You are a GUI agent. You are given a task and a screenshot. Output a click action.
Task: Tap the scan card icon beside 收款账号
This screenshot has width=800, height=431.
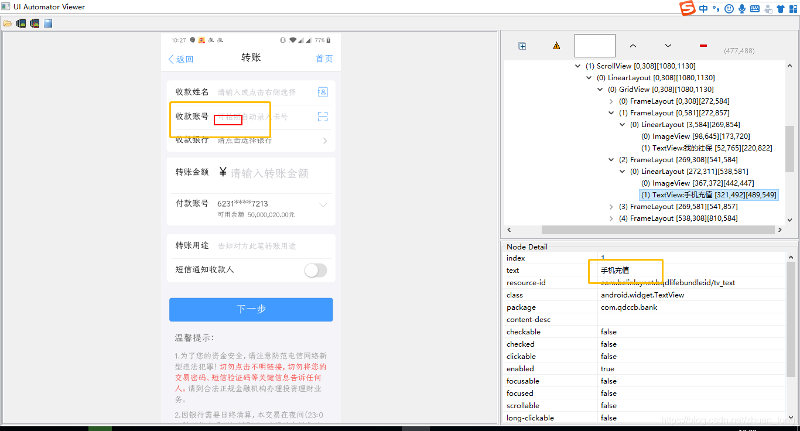tap(323, 117)
